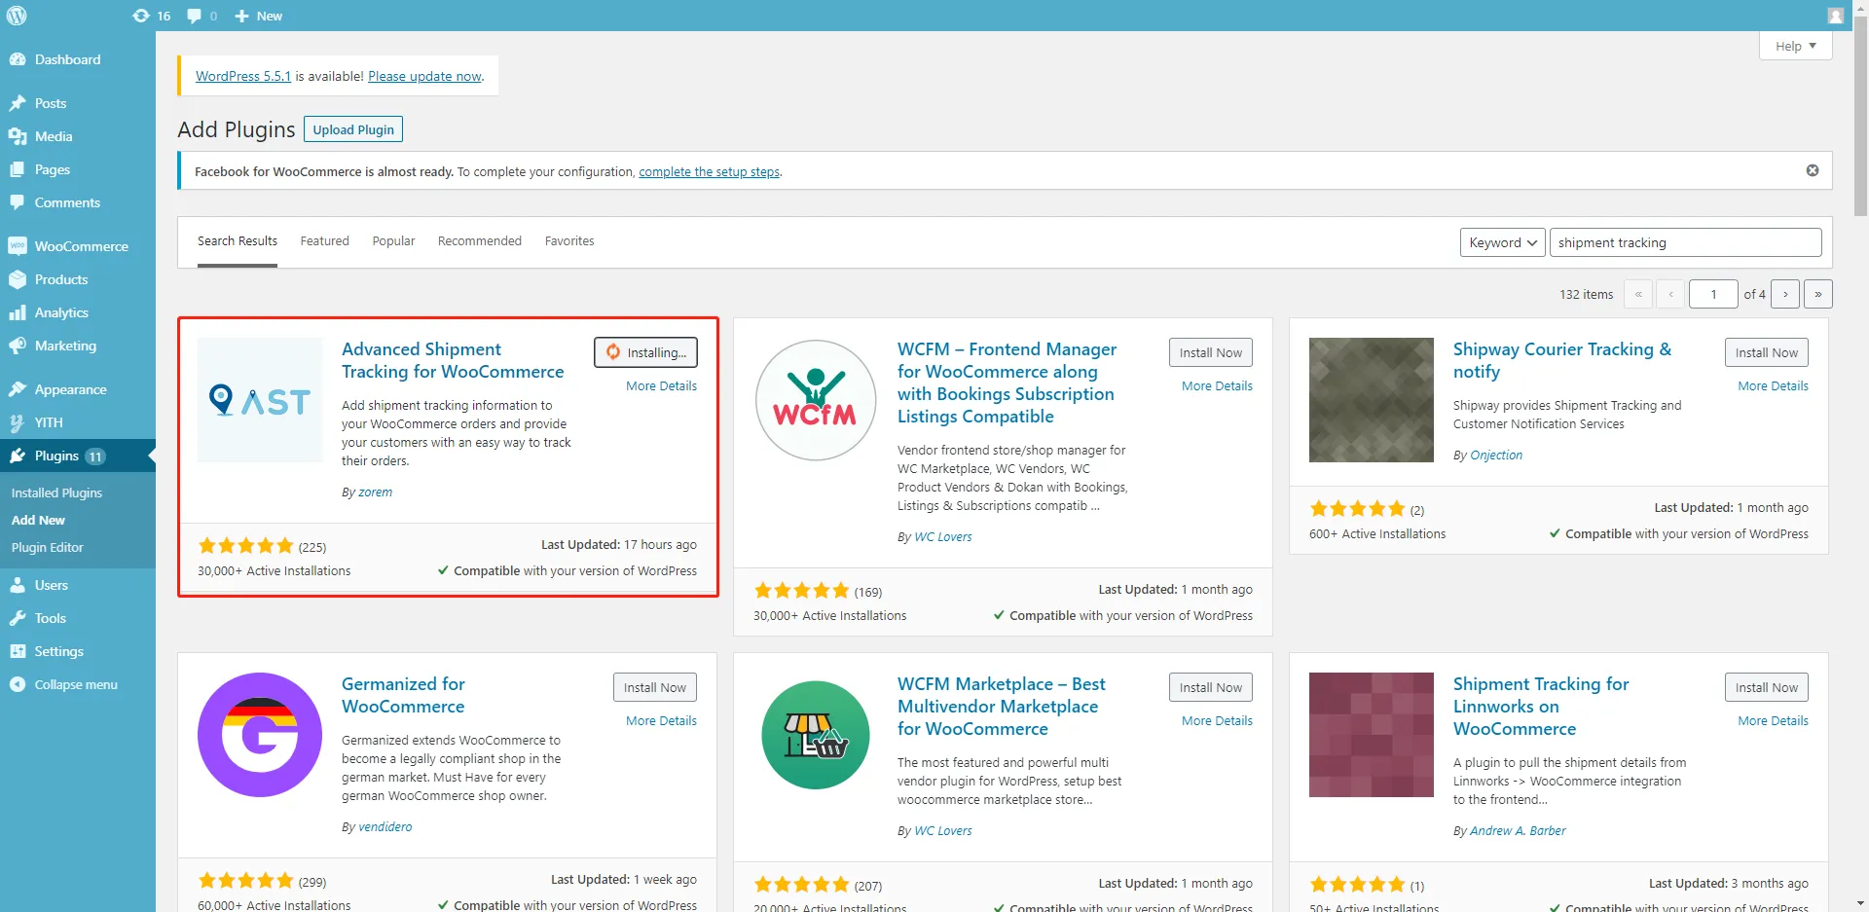Open the Analytics sidebar menu

point(61,312)
